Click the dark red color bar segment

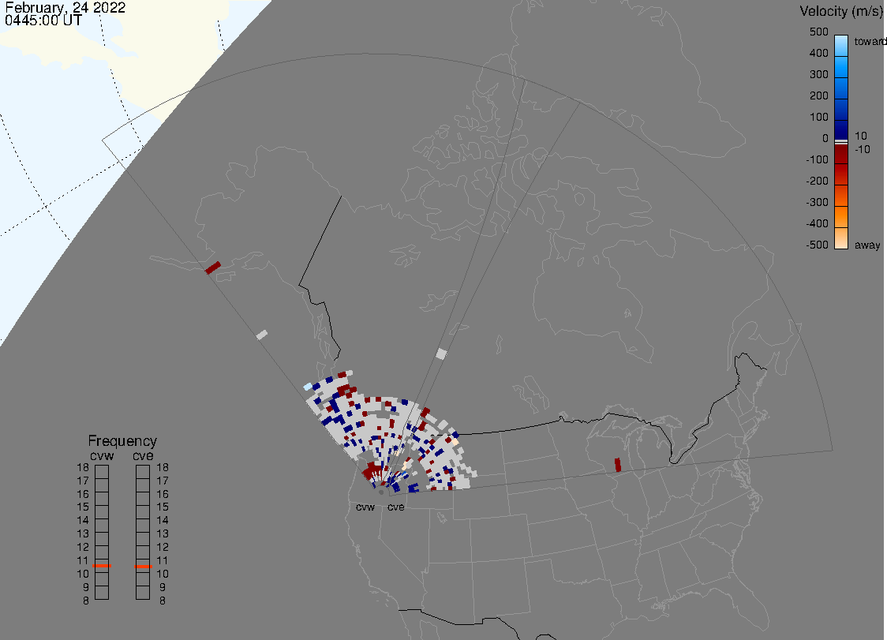(x=841, y=154)
